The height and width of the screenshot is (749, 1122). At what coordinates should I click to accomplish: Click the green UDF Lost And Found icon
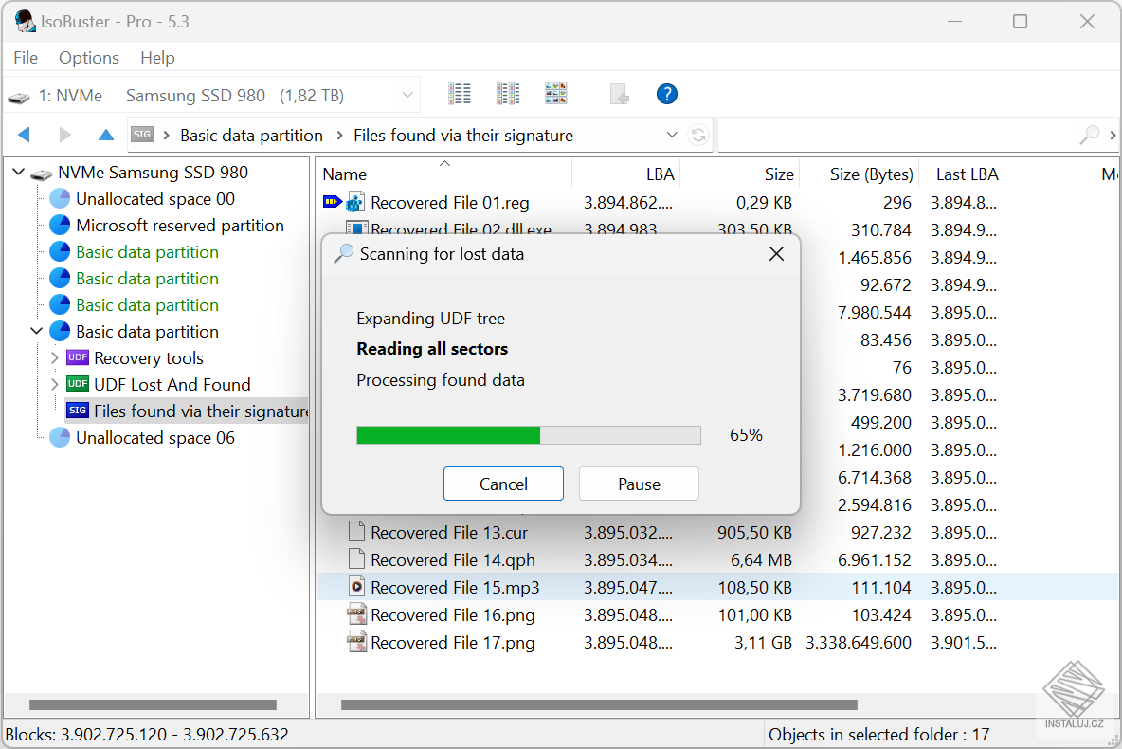78,384
